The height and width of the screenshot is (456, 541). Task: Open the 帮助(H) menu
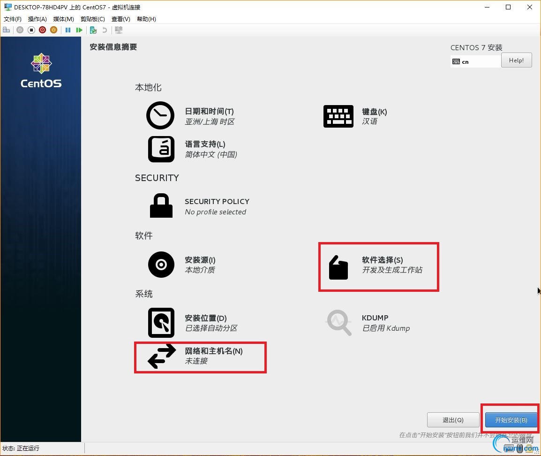146,19
